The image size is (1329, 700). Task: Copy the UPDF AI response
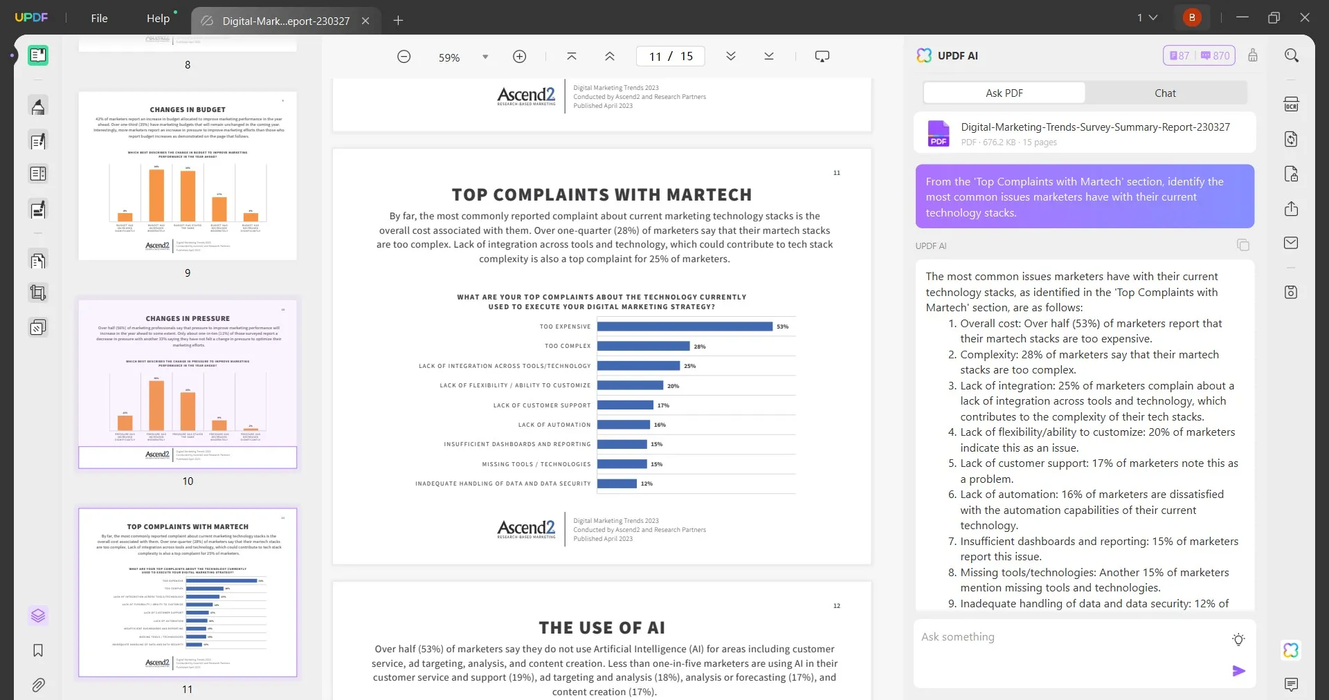point(1243,245)
